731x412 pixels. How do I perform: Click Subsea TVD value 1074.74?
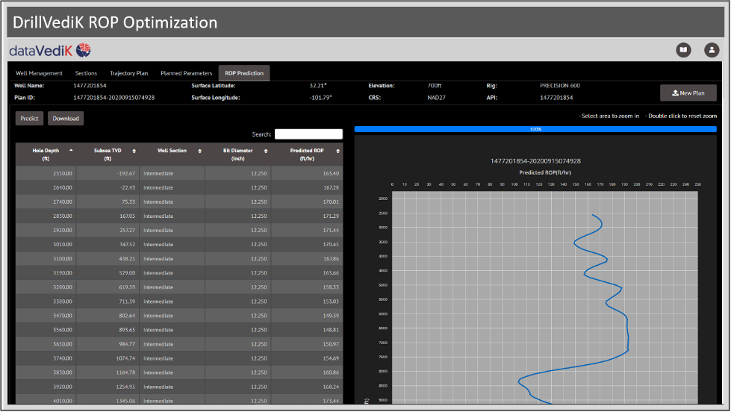coord(126,358)
